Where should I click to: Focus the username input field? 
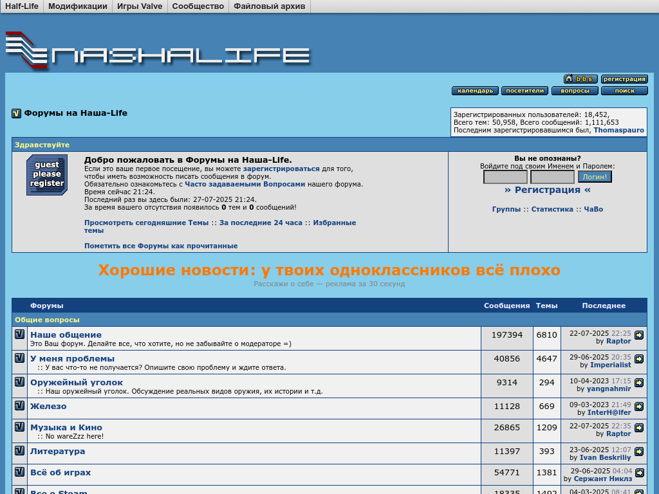pos(505,177)
